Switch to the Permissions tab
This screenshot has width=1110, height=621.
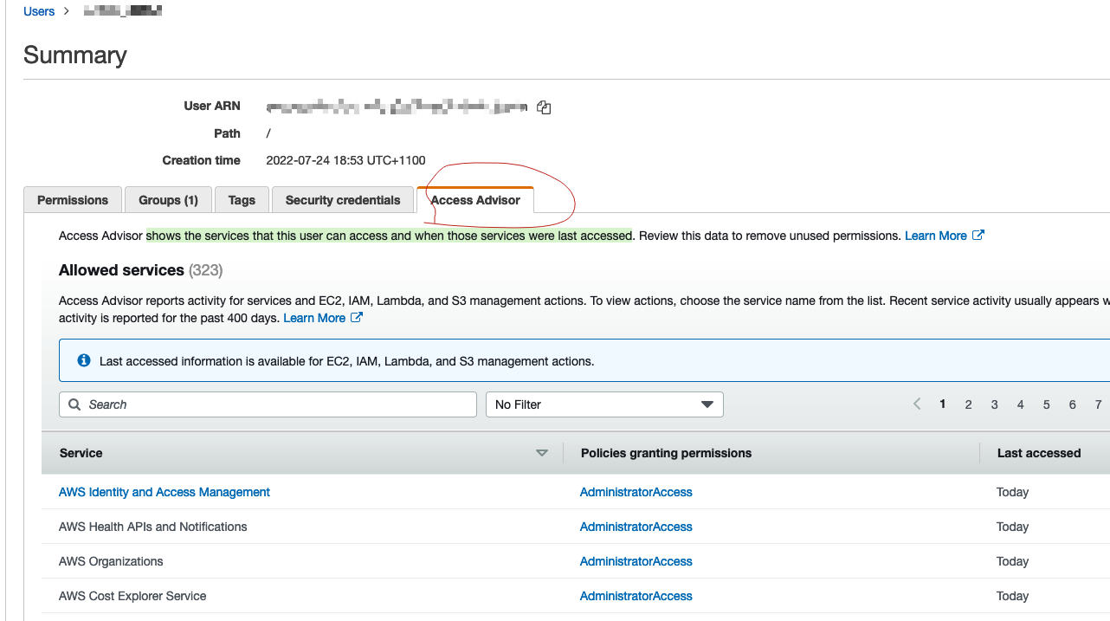(x=72, y=199)
